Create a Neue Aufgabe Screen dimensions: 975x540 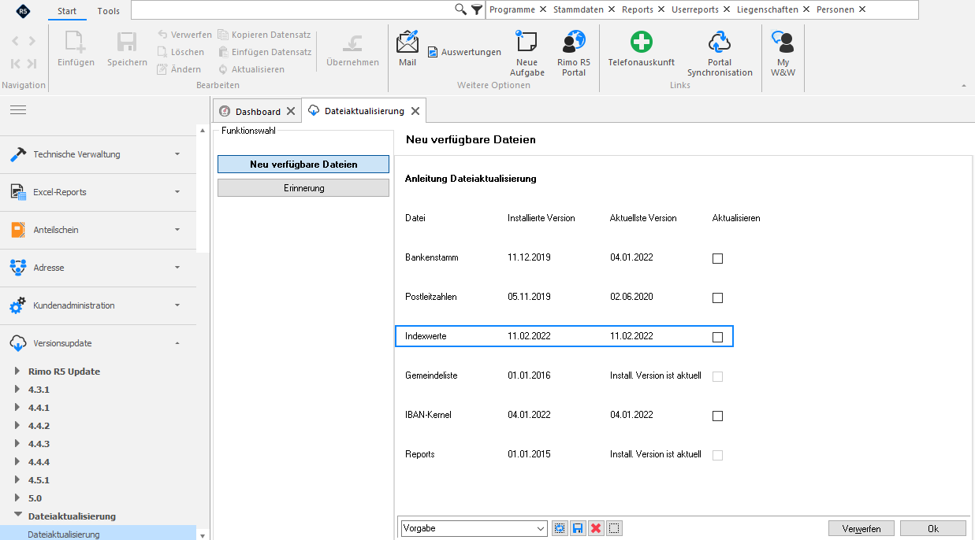click(527, 53)
